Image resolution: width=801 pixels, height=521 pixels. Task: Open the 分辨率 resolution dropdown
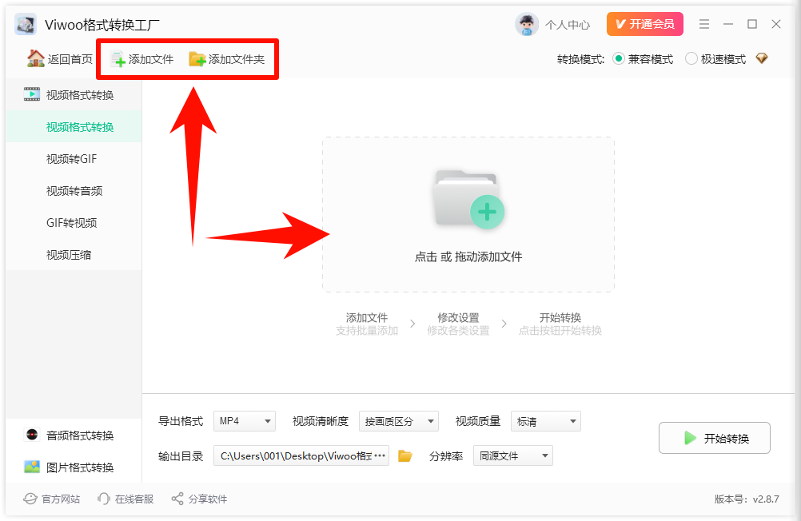pos(512,455)
